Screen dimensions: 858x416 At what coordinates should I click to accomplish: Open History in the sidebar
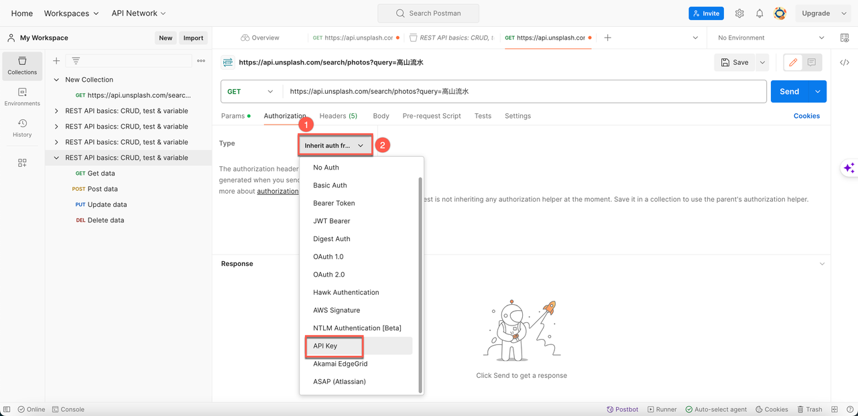pos(22,128)
